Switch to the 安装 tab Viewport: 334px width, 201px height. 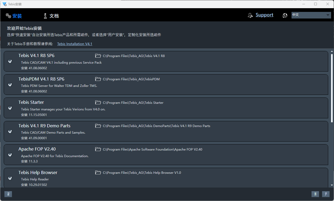coord(17,16)
